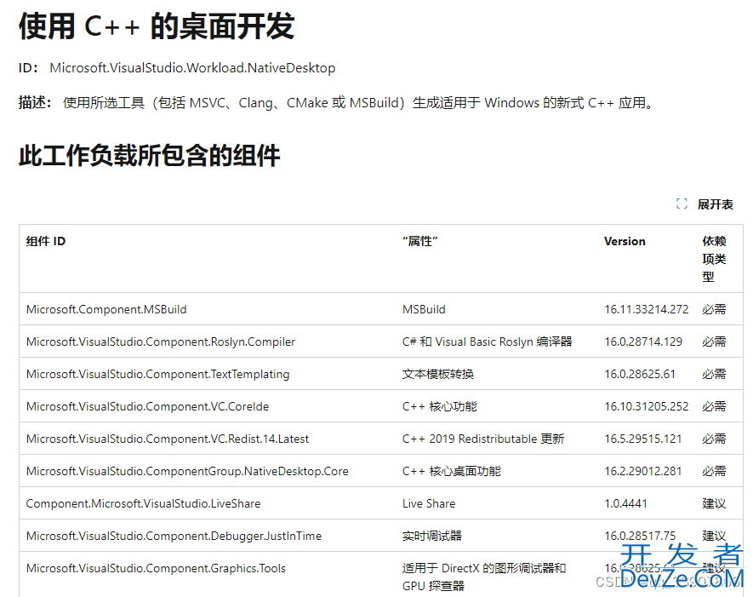The image size is (753, 597).
Task: Click 必需 in the TextTemplating row
Action: (x=714, y=374)
